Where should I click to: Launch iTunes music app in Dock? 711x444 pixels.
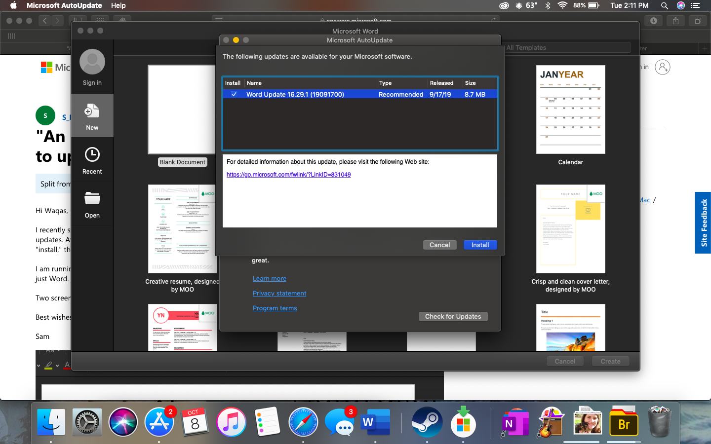click(231, 422)
